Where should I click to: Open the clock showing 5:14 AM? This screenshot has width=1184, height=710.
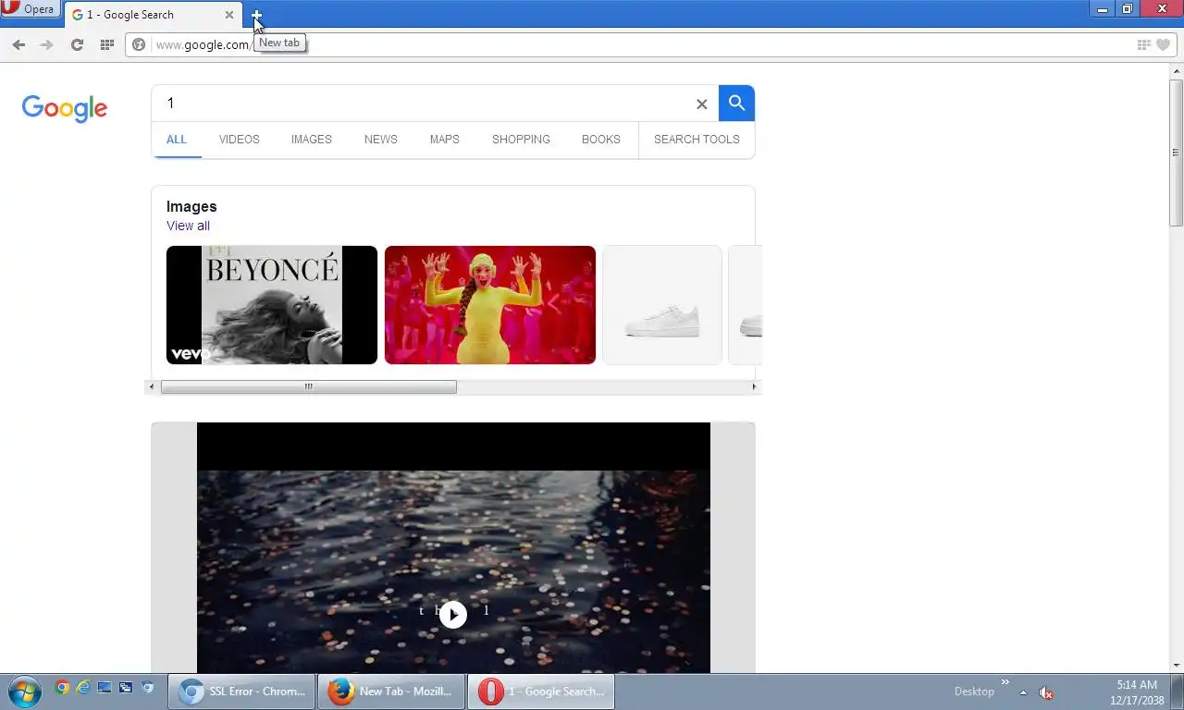click(1137, 692)
